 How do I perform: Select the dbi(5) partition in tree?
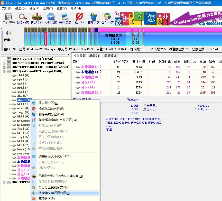click(22, 96)
